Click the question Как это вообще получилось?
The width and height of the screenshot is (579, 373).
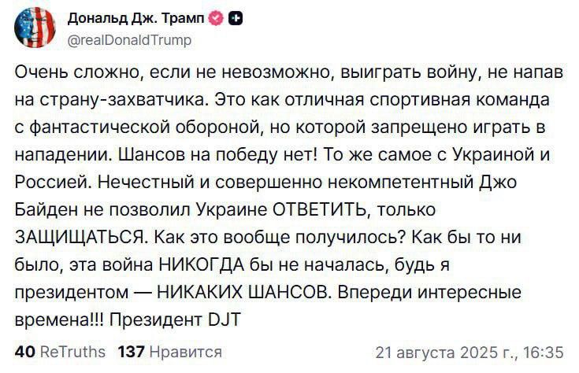(279, 237)
